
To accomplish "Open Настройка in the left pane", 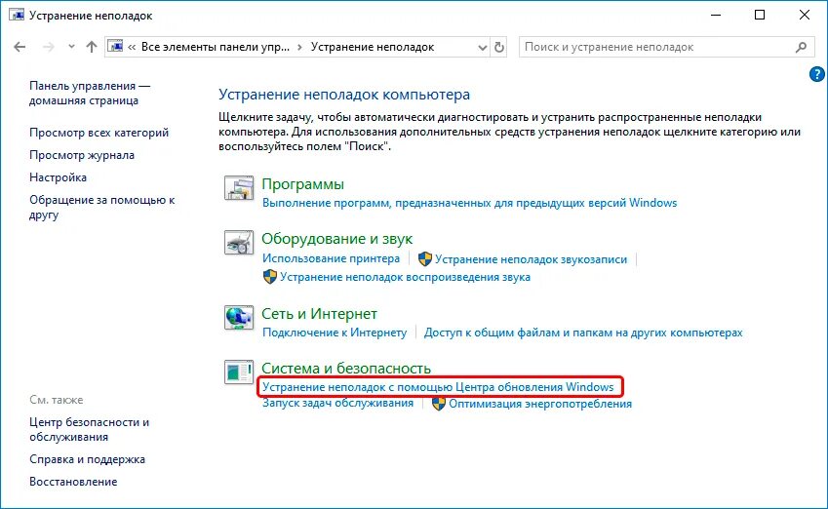I will click(x=59, y=177).
